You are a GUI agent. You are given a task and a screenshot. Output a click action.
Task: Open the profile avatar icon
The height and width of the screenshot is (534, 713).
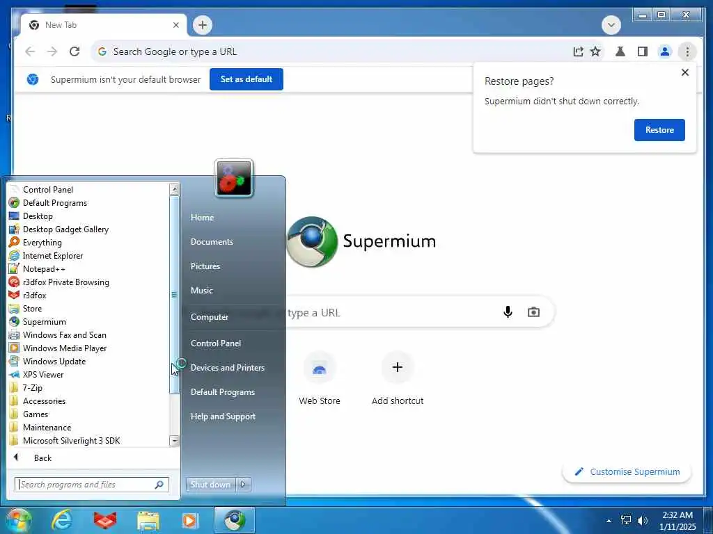664,51
